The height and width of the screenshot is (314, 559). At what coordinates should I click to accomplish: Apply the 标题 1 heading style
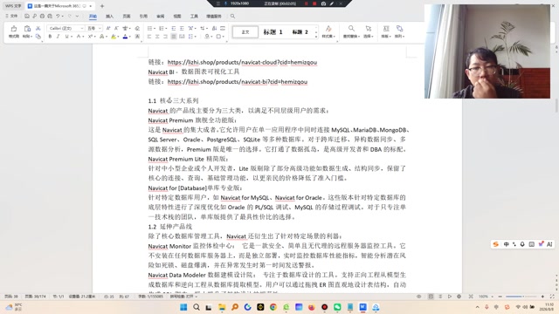[273, 32]
